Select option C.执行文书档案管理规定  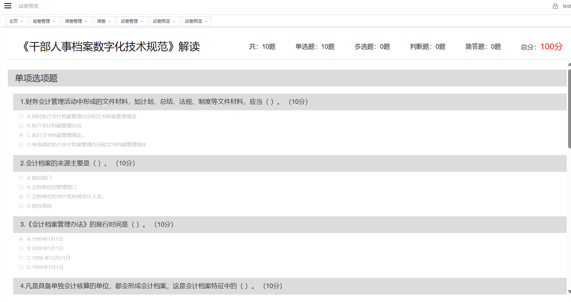coord(21,135)
